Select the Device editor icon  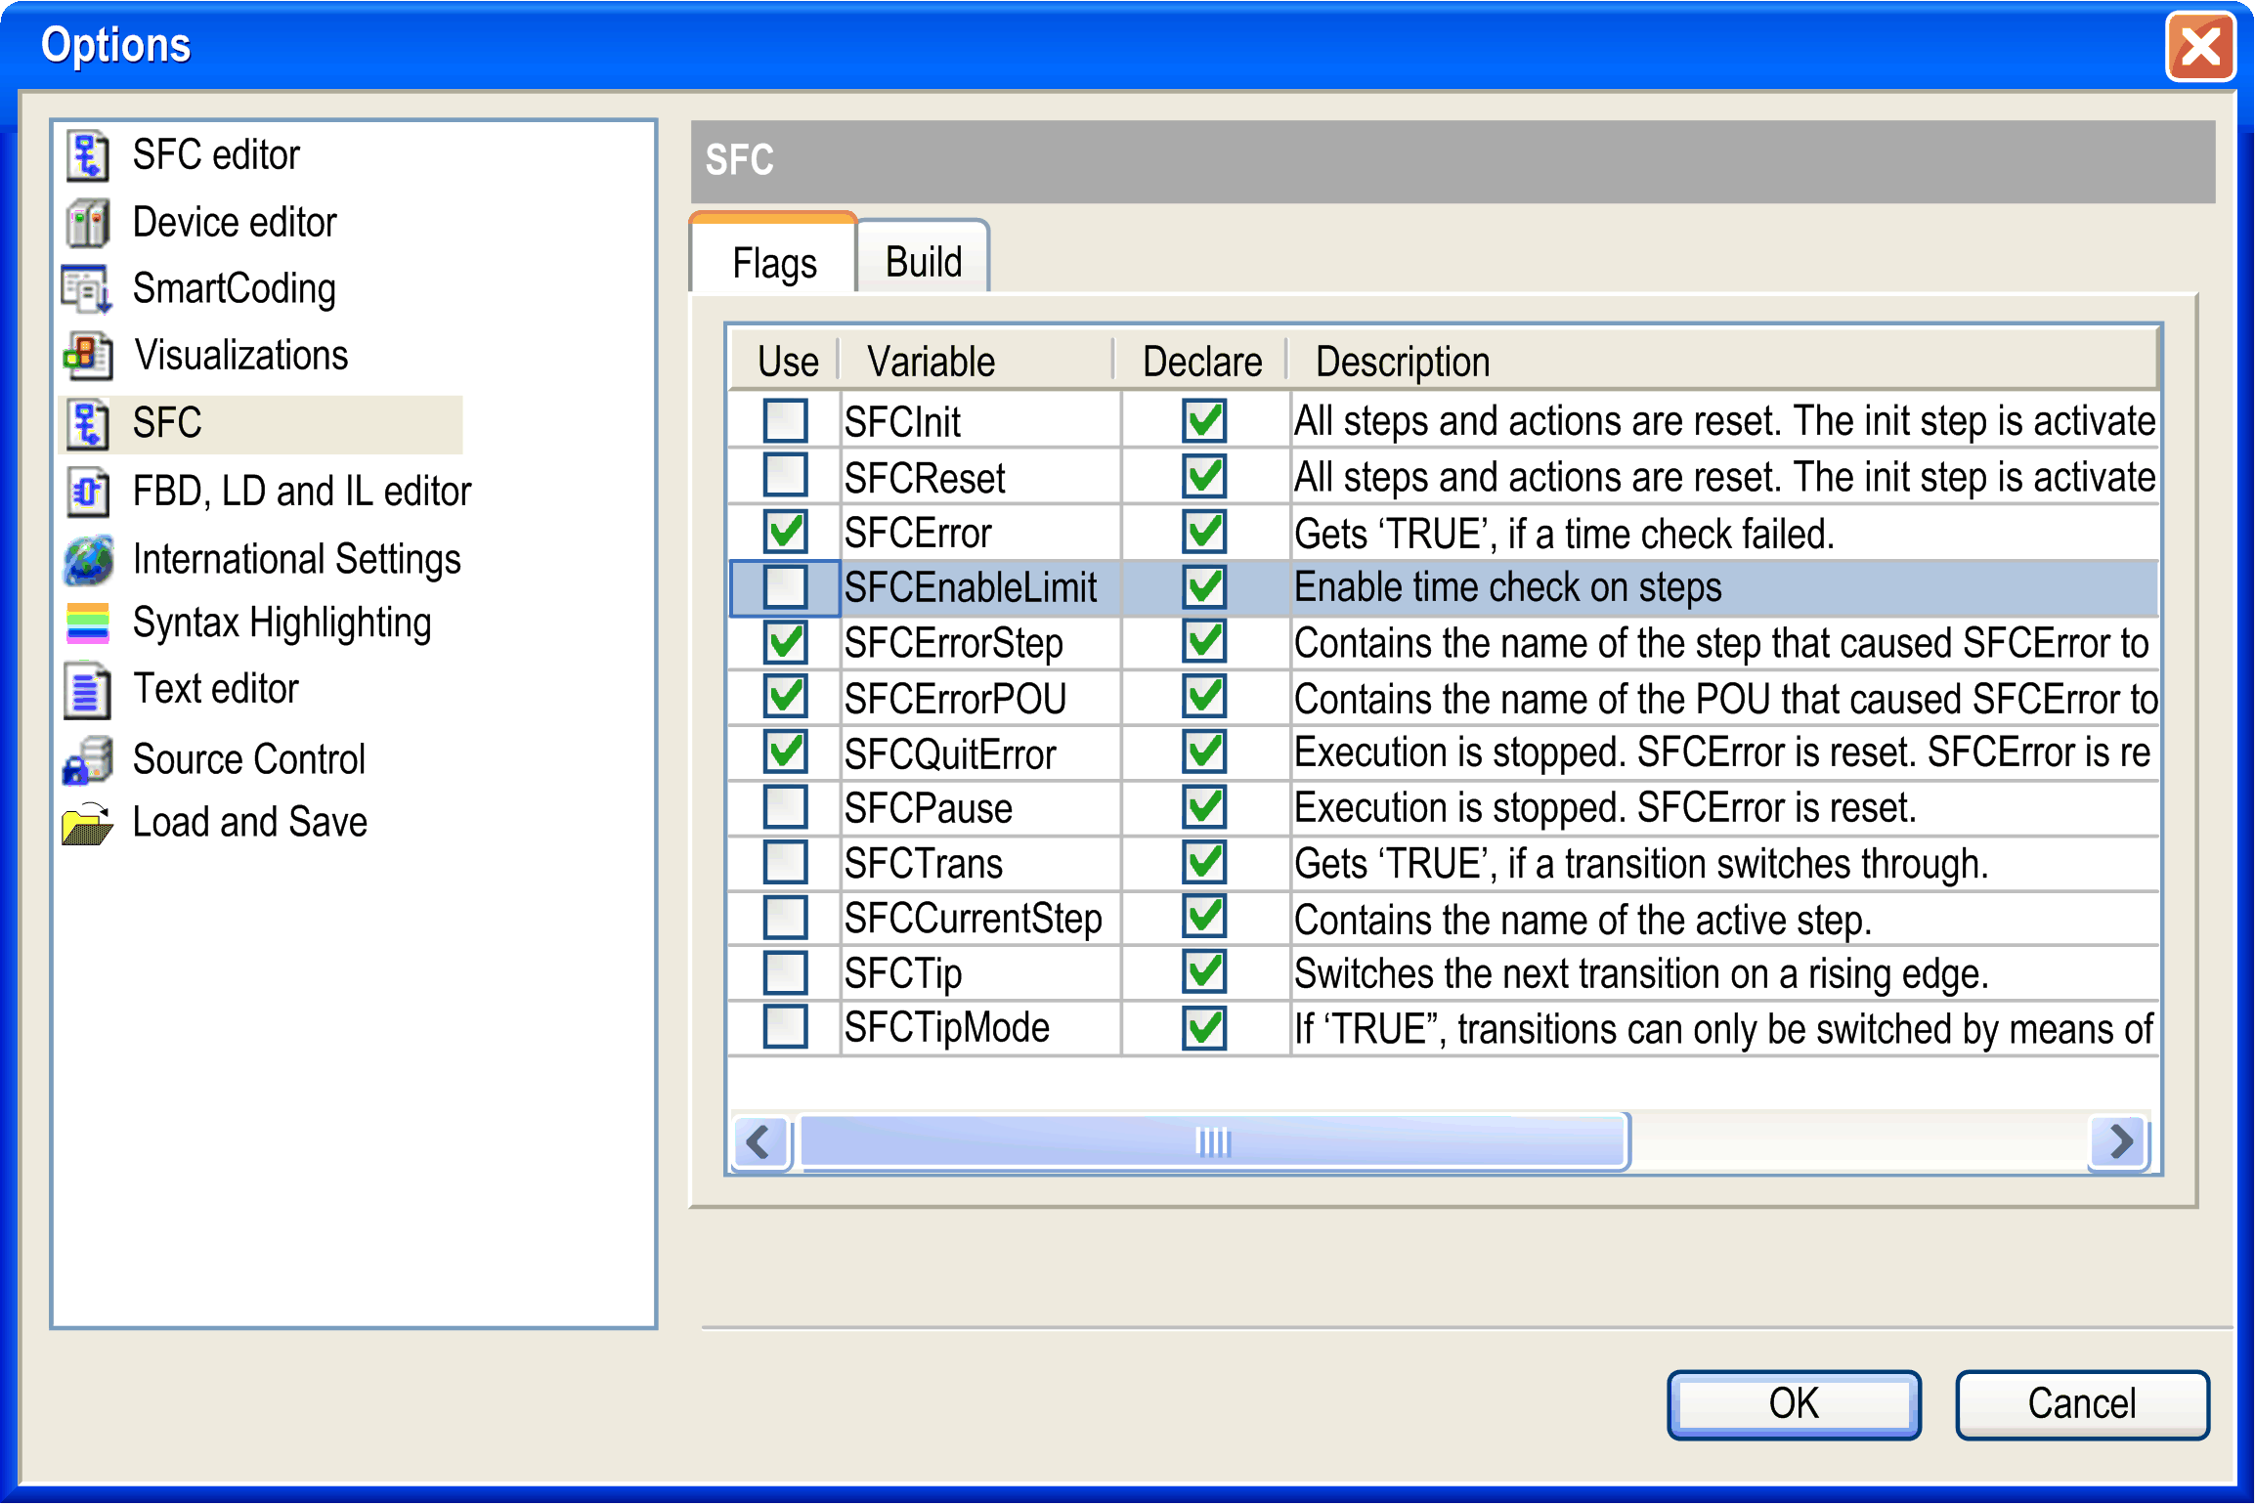click(x=88, y=223)
